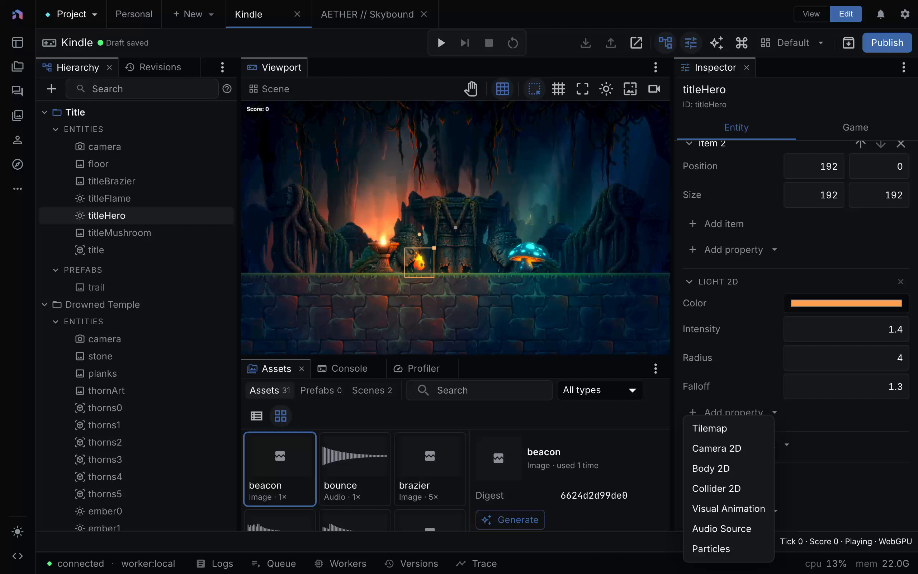Viewport: 918px width, 574px height.
Task: Open the Light 2D color swatch
Action: (x=846, y=304)
